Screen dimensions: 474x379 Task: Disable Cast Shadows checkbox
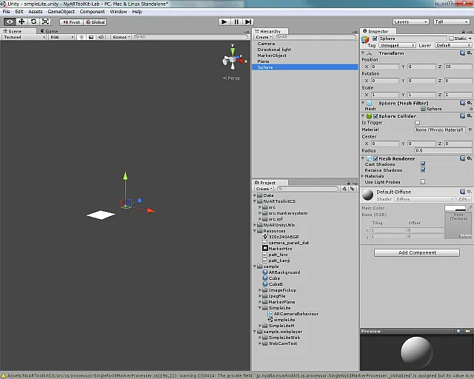pyautogui.click(x=423, y=164)
